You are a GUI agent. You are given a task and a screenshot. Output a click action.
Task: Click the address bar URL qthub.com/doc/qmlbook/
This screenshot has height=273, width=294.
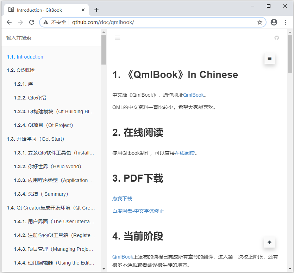pyautogui.click(x=103, y=22)
